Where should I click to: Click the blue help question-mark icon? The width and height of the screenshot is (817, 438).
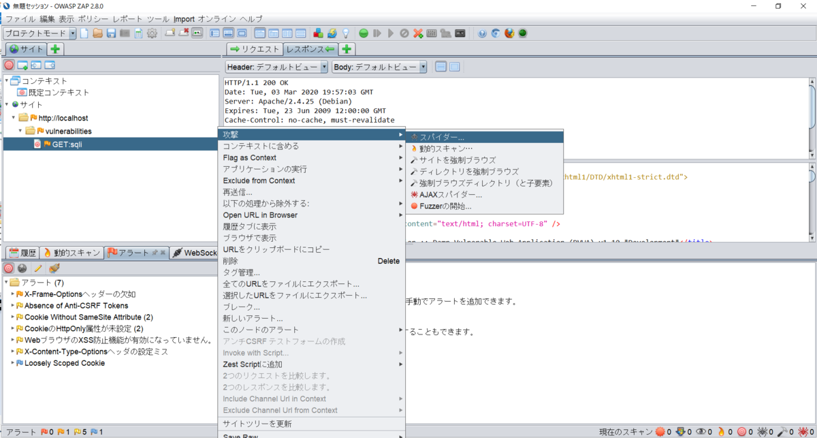point(482,33)
